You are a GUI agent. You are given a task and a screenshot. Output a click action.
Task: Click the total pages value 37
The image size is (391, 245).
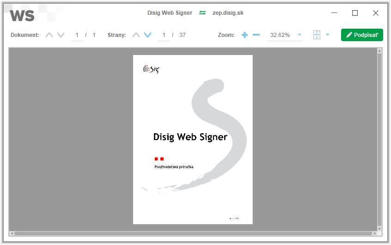tap(183, 35)
